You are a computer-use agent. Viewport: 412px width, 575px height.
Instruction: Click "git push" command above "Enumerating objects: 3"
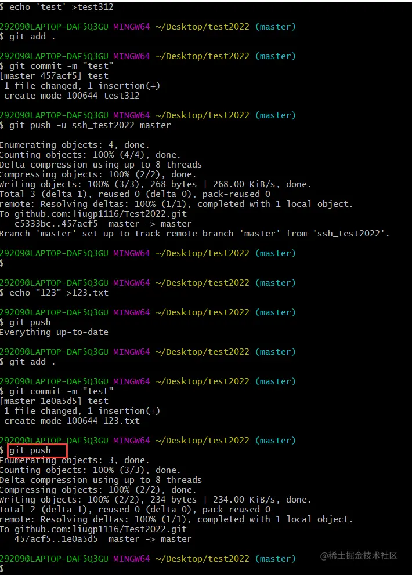point(30,450)
